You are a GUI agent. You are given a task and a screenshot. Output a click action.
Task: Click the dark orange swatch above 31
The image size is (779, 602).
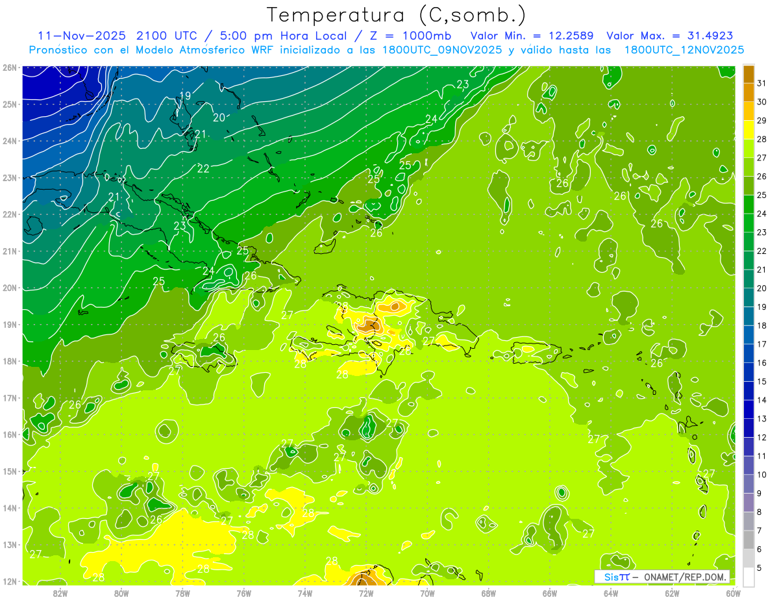[748, 75]
